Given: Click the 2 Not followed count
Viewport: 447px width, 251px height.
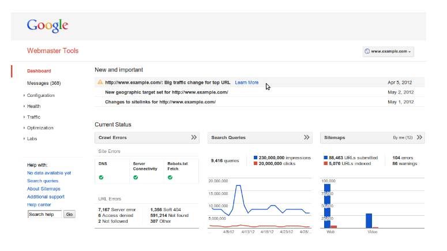Looking at the screenshot, I should pos(113,221).
